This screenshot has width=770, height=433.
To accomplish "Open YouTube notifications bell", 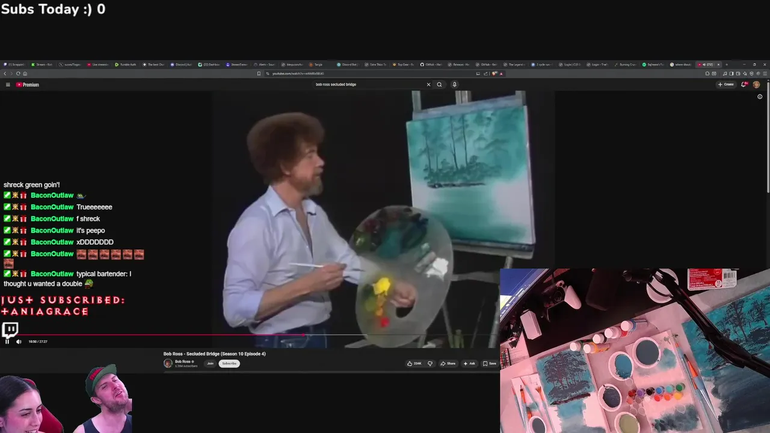I will [x=744, y=84].
